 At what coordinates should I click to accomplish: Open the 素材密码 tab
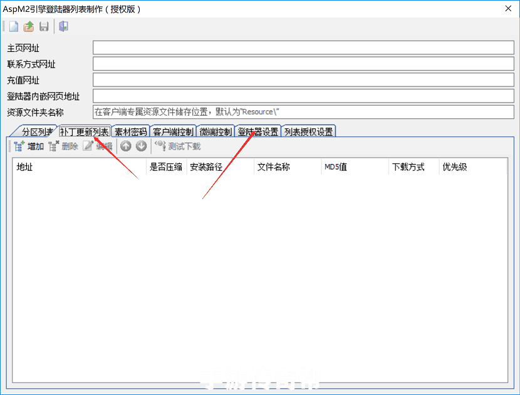[131, 131]
